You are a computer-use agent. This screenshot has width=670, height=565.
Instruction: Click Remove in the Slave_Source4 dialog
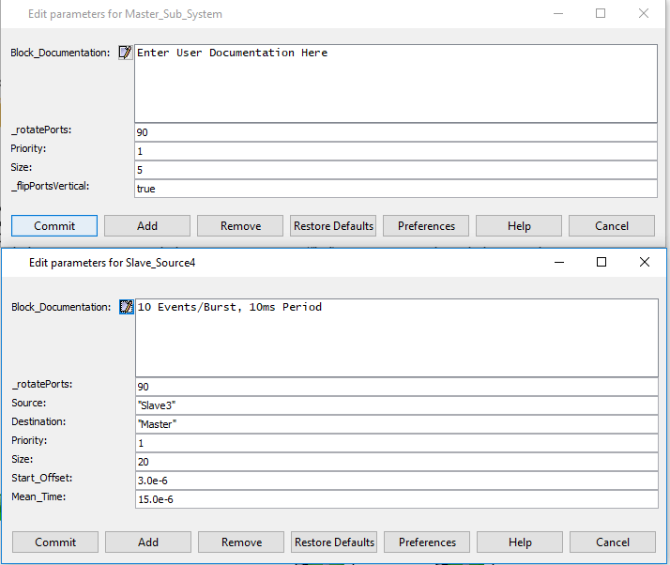tap(241, 542)
